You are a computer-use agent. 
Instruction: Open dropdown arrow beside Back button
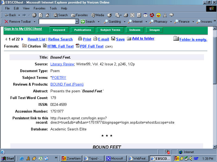pyautogui.click(x=19, y=15)
